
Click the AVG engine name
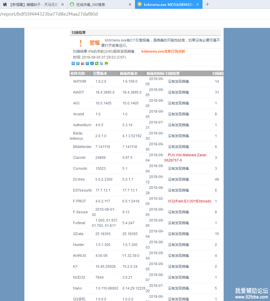pyautogui.click(x=76, y=103)
